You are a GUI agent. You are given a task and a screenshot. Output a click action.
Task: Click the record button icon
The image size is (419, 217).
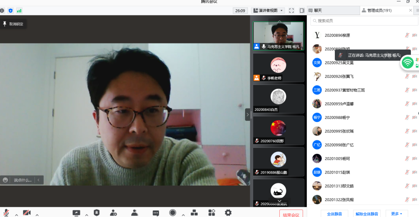click(173, 213)
